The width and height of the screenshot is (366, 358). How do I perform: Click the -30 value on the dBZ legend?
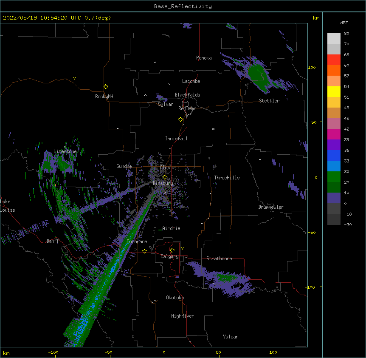(x=348, y=224)
